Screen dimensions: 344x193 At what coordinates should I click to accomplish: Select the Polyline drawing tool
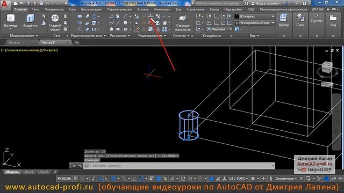(111, 17)
